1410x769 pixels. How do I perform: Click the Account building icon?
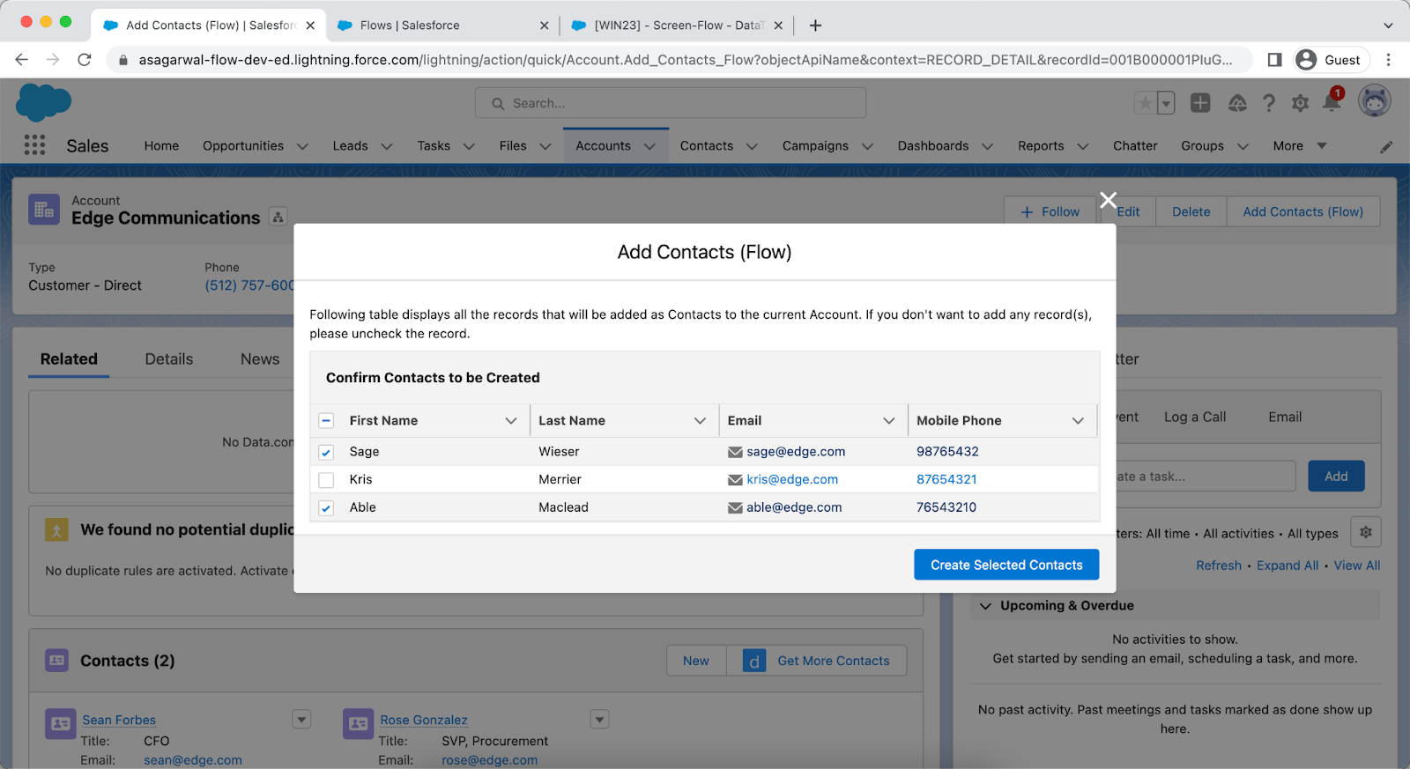[x=44, y=210]
